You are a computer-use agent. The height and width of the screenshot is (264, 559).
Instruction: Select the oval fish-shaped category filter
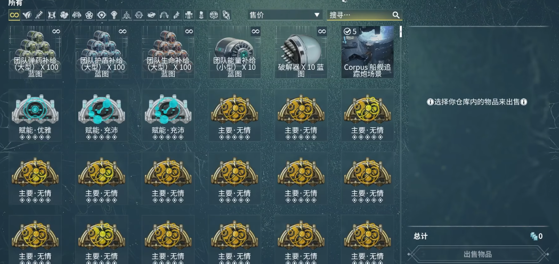click(151, 15)
